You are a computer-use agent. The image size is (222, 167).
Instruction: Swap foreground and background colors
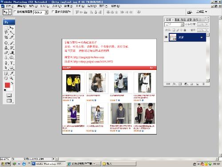click(12, 83)
